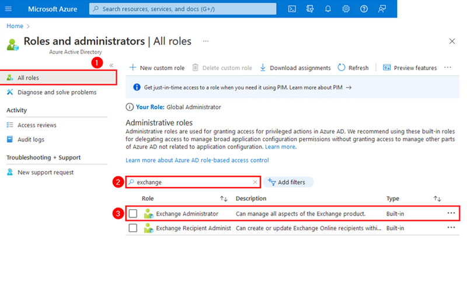
Task: Close the Roles and administrators blade
Action: click(452, 41)
